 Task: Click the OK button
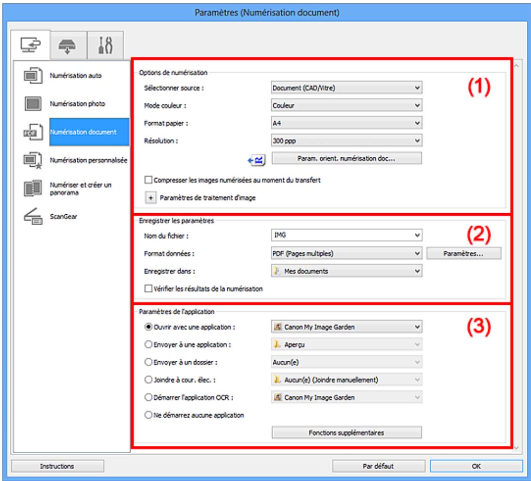click(476, 466)
